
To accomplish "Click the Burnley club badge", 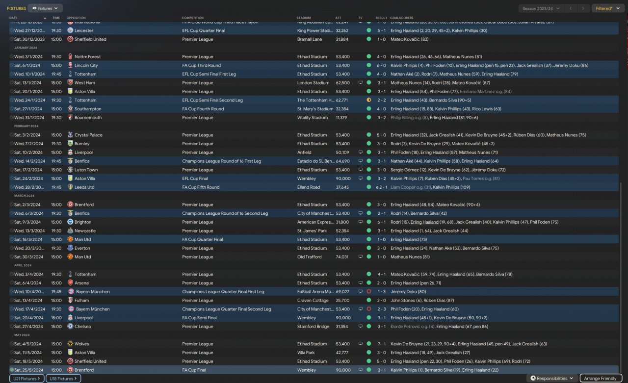I will [x=70, y=144].
